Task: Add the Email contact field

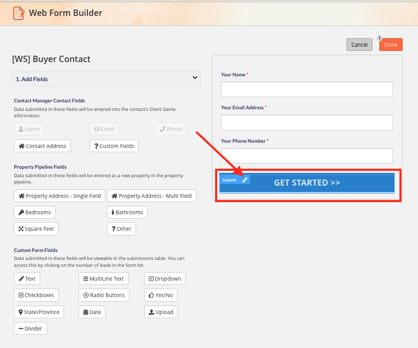Action: (104, 129)
